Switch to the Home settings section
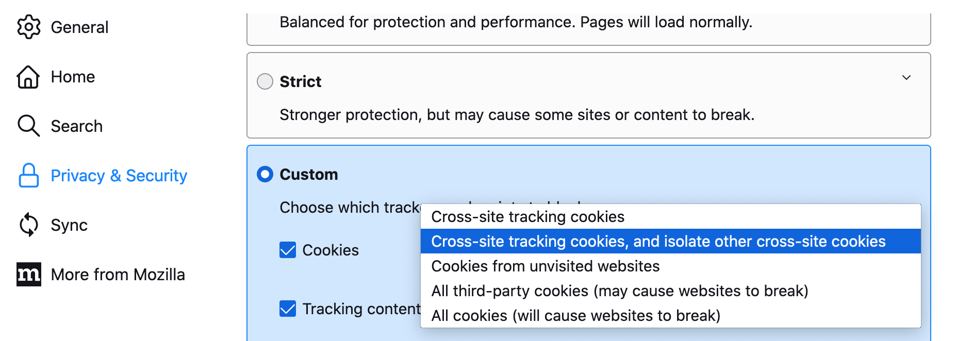 click(73, 76)
